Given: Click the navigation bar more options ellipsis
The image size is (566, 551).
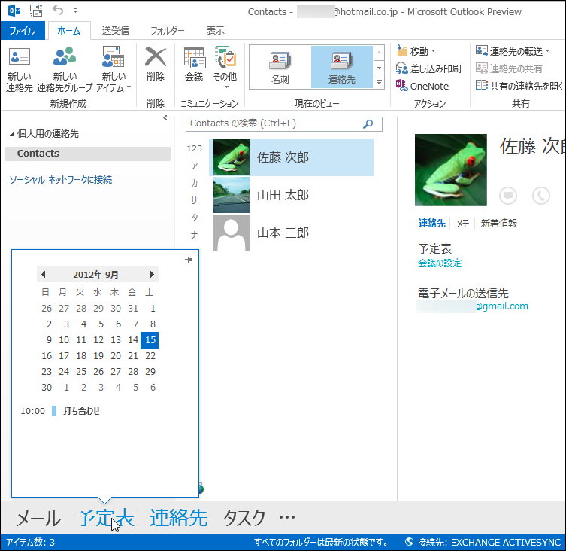Looking at the screenshot, I should coord(287,518).
